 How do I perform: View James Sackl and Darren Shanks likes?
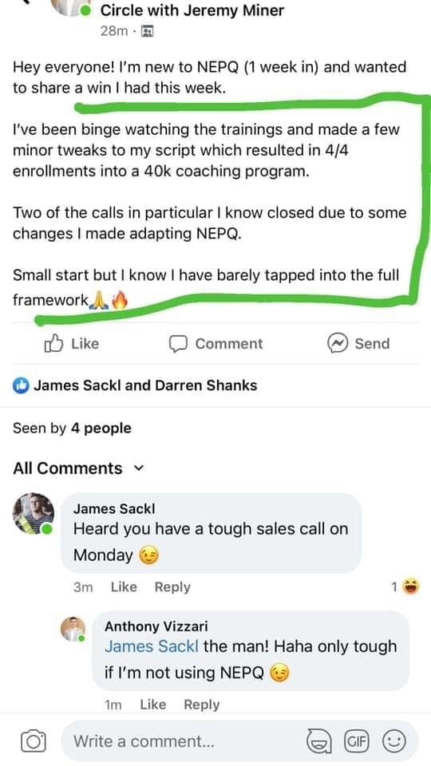(145, 385)
